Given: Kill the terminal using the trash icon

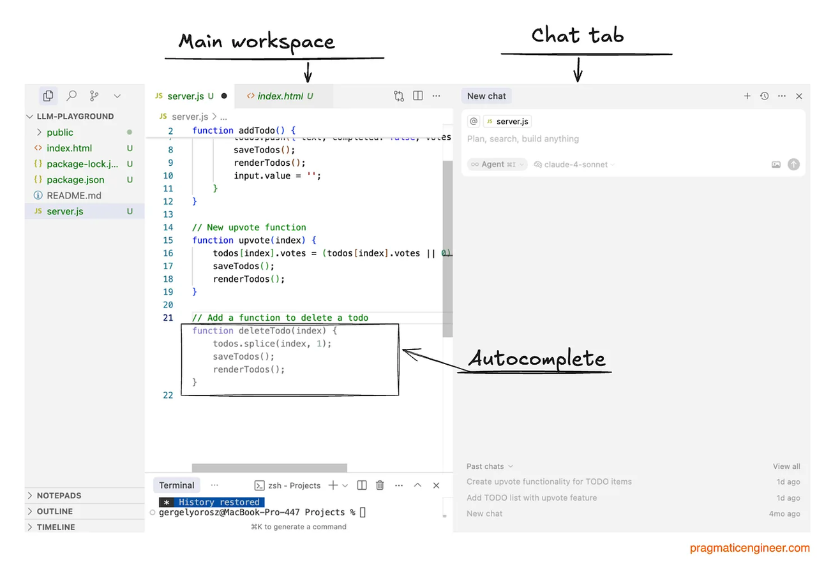Looking at the screenshot, I should point(380,485).
